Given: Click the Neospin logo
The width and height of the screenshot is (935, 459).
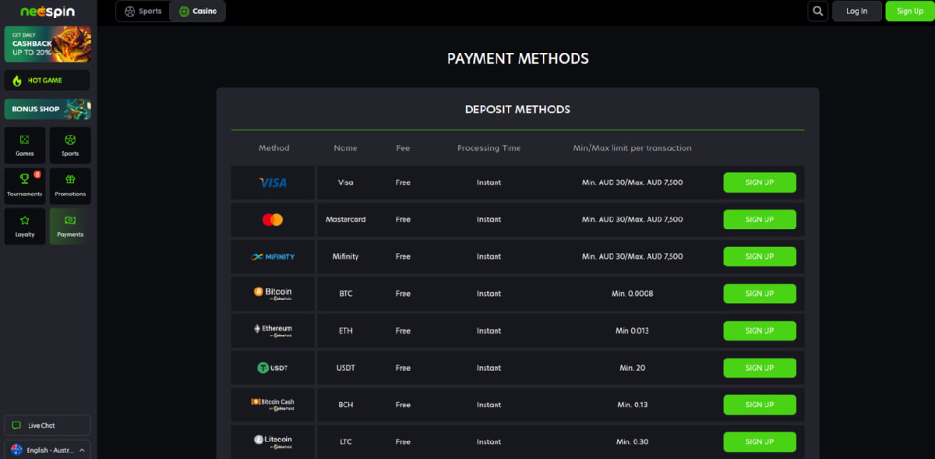Looking at the screenshot, I should (x=47, y=11).
